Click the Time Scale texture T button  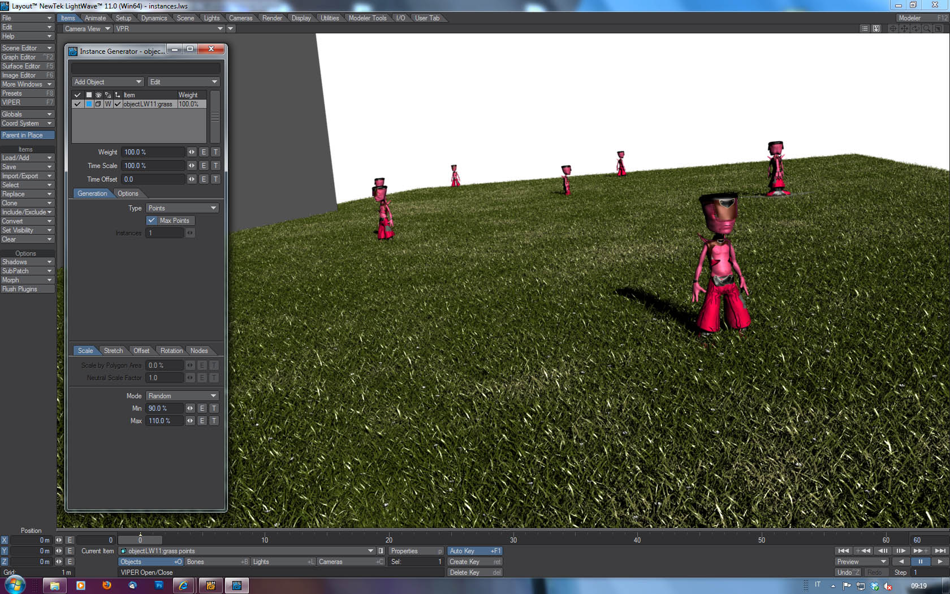click(x=215, y=166)
